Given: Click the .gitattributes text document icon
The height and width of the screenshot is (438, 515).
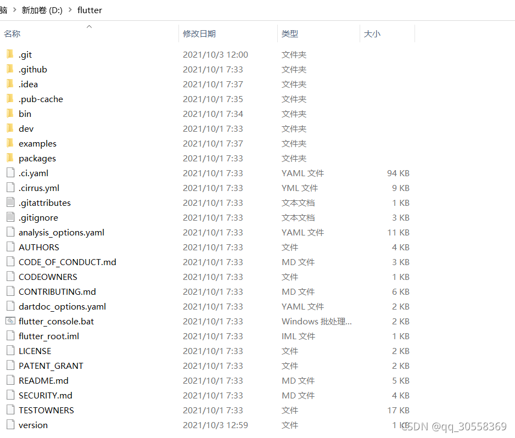Looking at the screenshot, I should pos(10,202).
